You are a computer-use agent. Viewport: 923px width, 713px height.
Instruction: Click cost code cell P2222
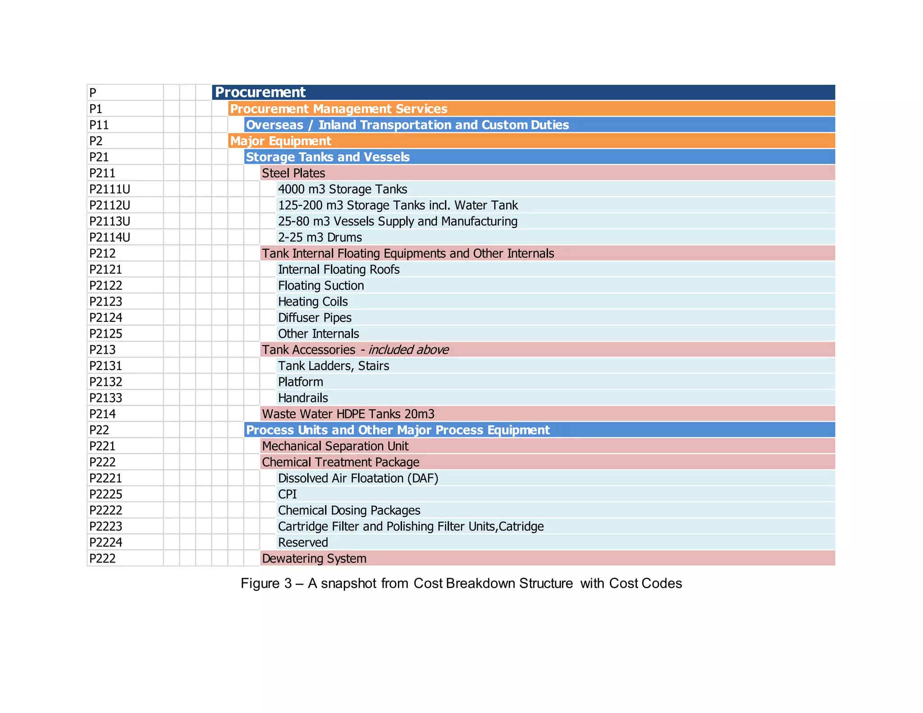(x=125, y=510)
